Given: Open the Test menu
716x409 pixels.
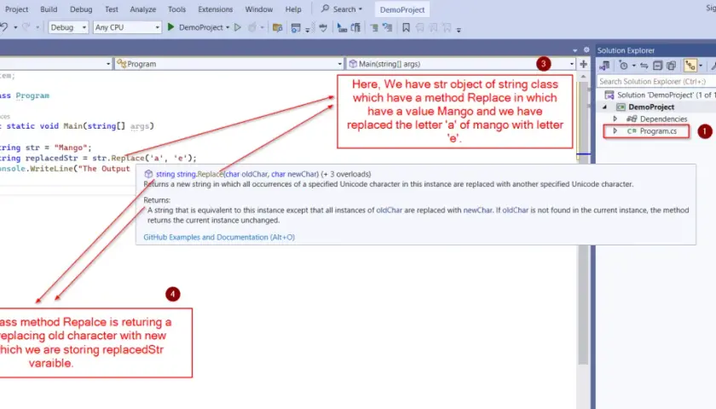Looking at the screenshot, I should [112, 9].
